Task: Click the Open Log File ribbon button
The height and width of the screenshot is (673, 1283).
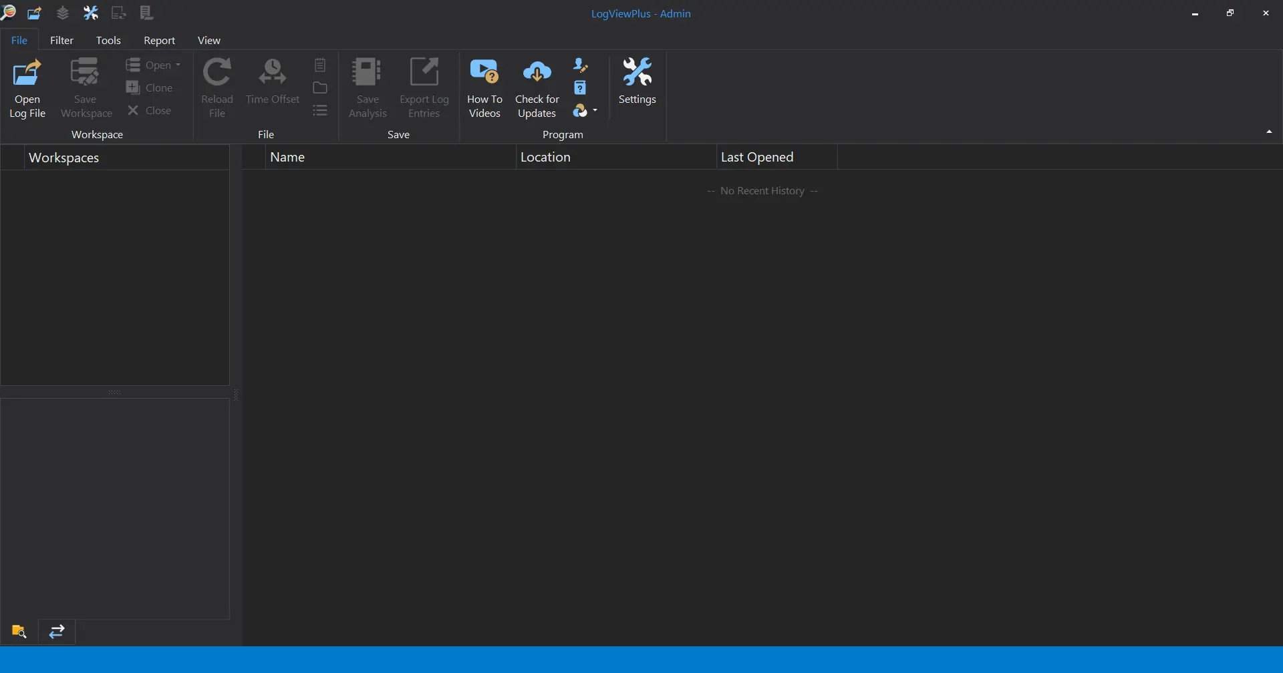Action: (27, 89)
